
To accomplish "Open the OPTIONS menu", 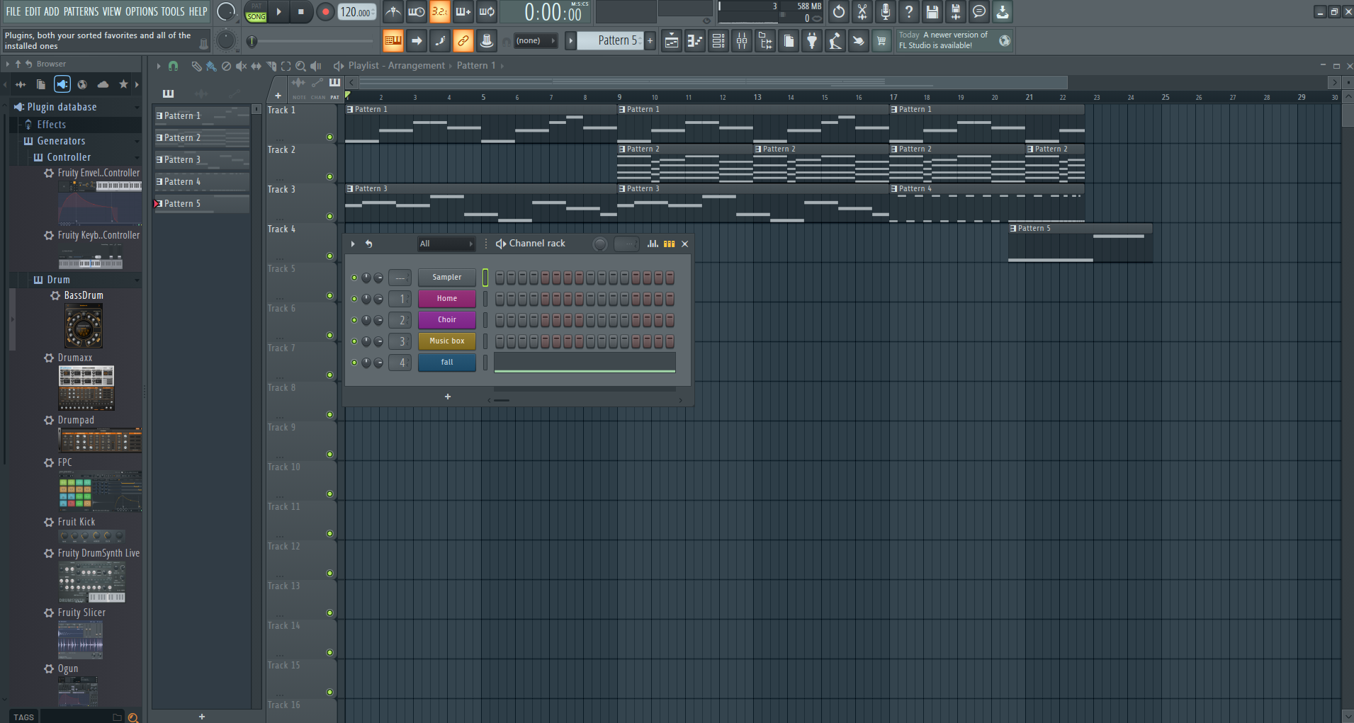I will tap(142, 11).
